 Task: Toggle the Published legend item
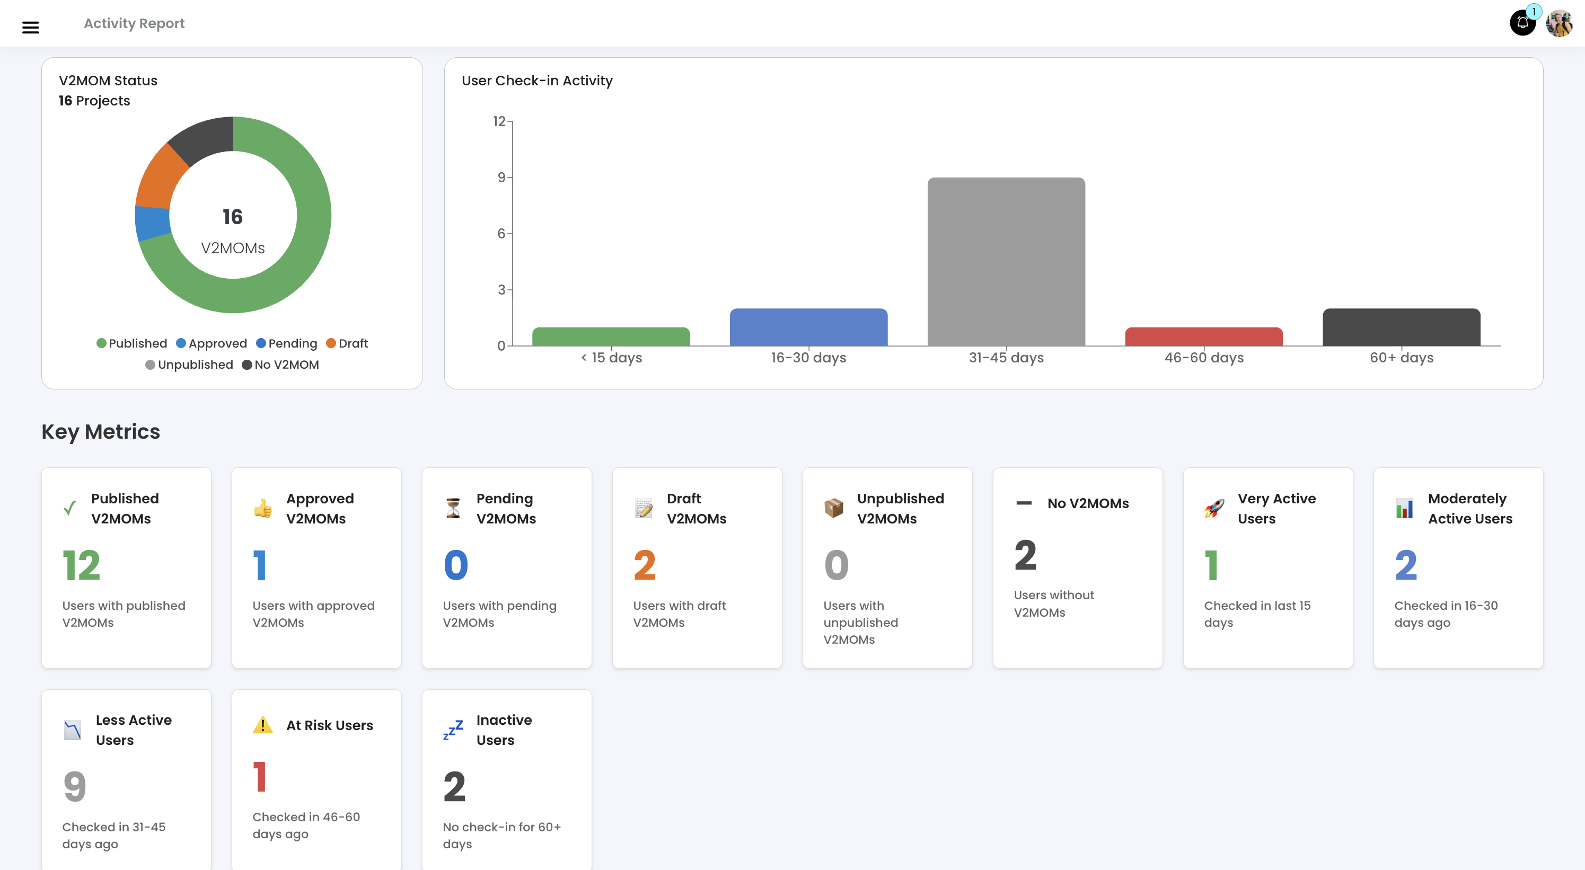[x=131, y=343]
